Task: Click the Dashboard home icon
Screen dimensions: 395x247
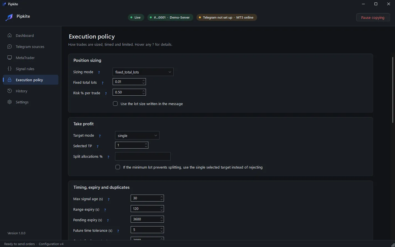Action: tap(10, 35)
